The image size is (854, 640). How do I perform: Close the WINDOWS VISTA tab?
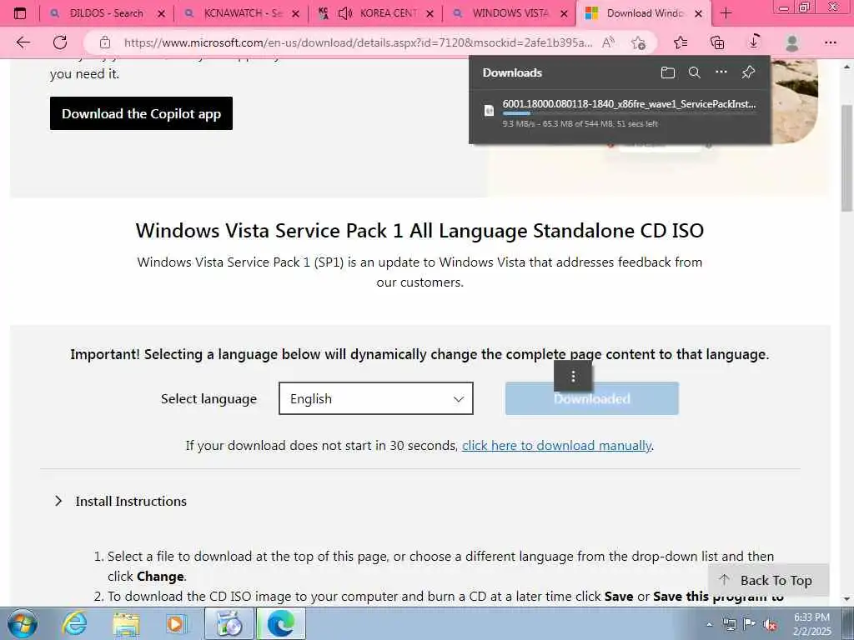pyautogui.click(x=565, y=13)
